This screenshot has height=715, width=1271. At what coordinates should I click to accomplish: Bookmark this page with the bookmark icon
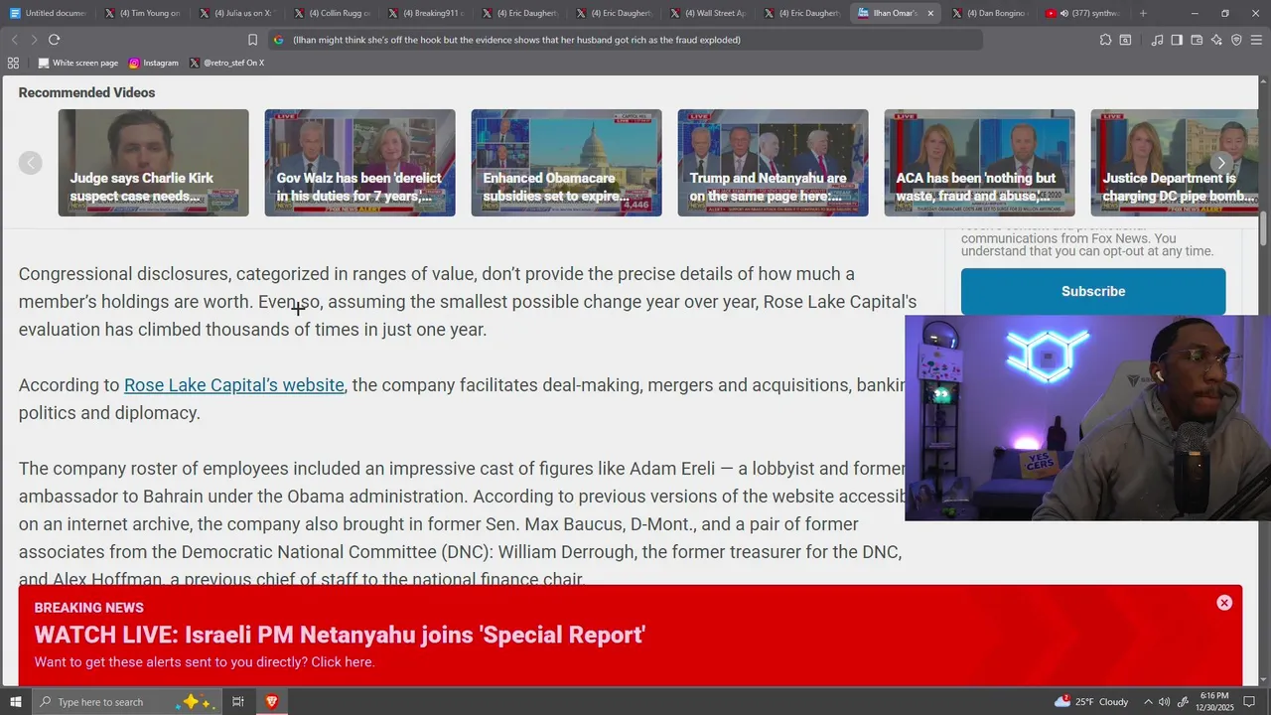252,40
